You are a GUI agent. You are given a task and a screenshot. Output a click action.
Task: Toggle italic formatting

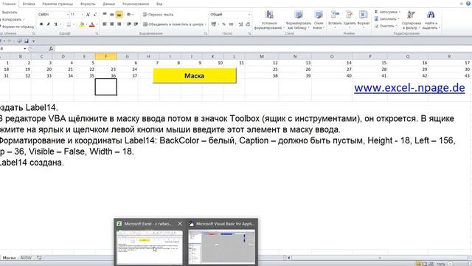[x=48, y=24]
